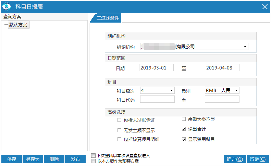The width and height of the screenshot is (271, 166).
Task: Check 以本方案作为预警方案
Action: pos(93,161)
